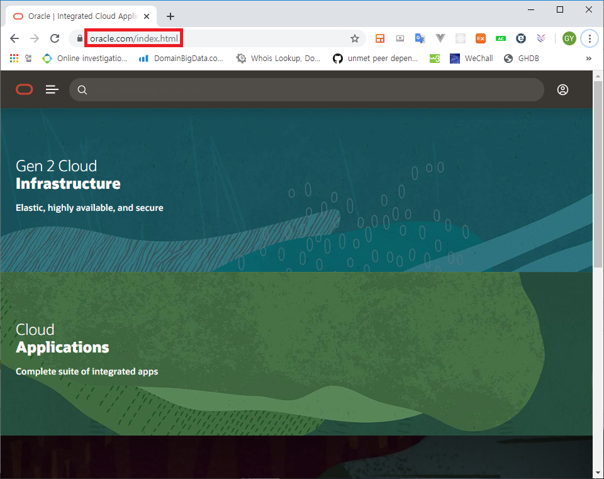Click the padlock site security icon
This screenshot has height=479, width=604.
point(79,38)
